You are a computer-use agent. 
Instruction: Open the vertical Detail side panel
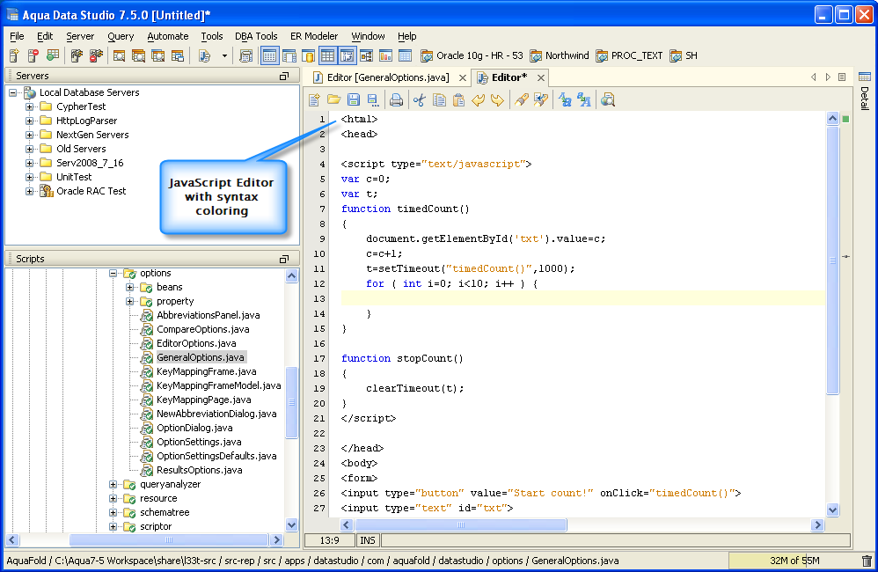click(865, 99)
